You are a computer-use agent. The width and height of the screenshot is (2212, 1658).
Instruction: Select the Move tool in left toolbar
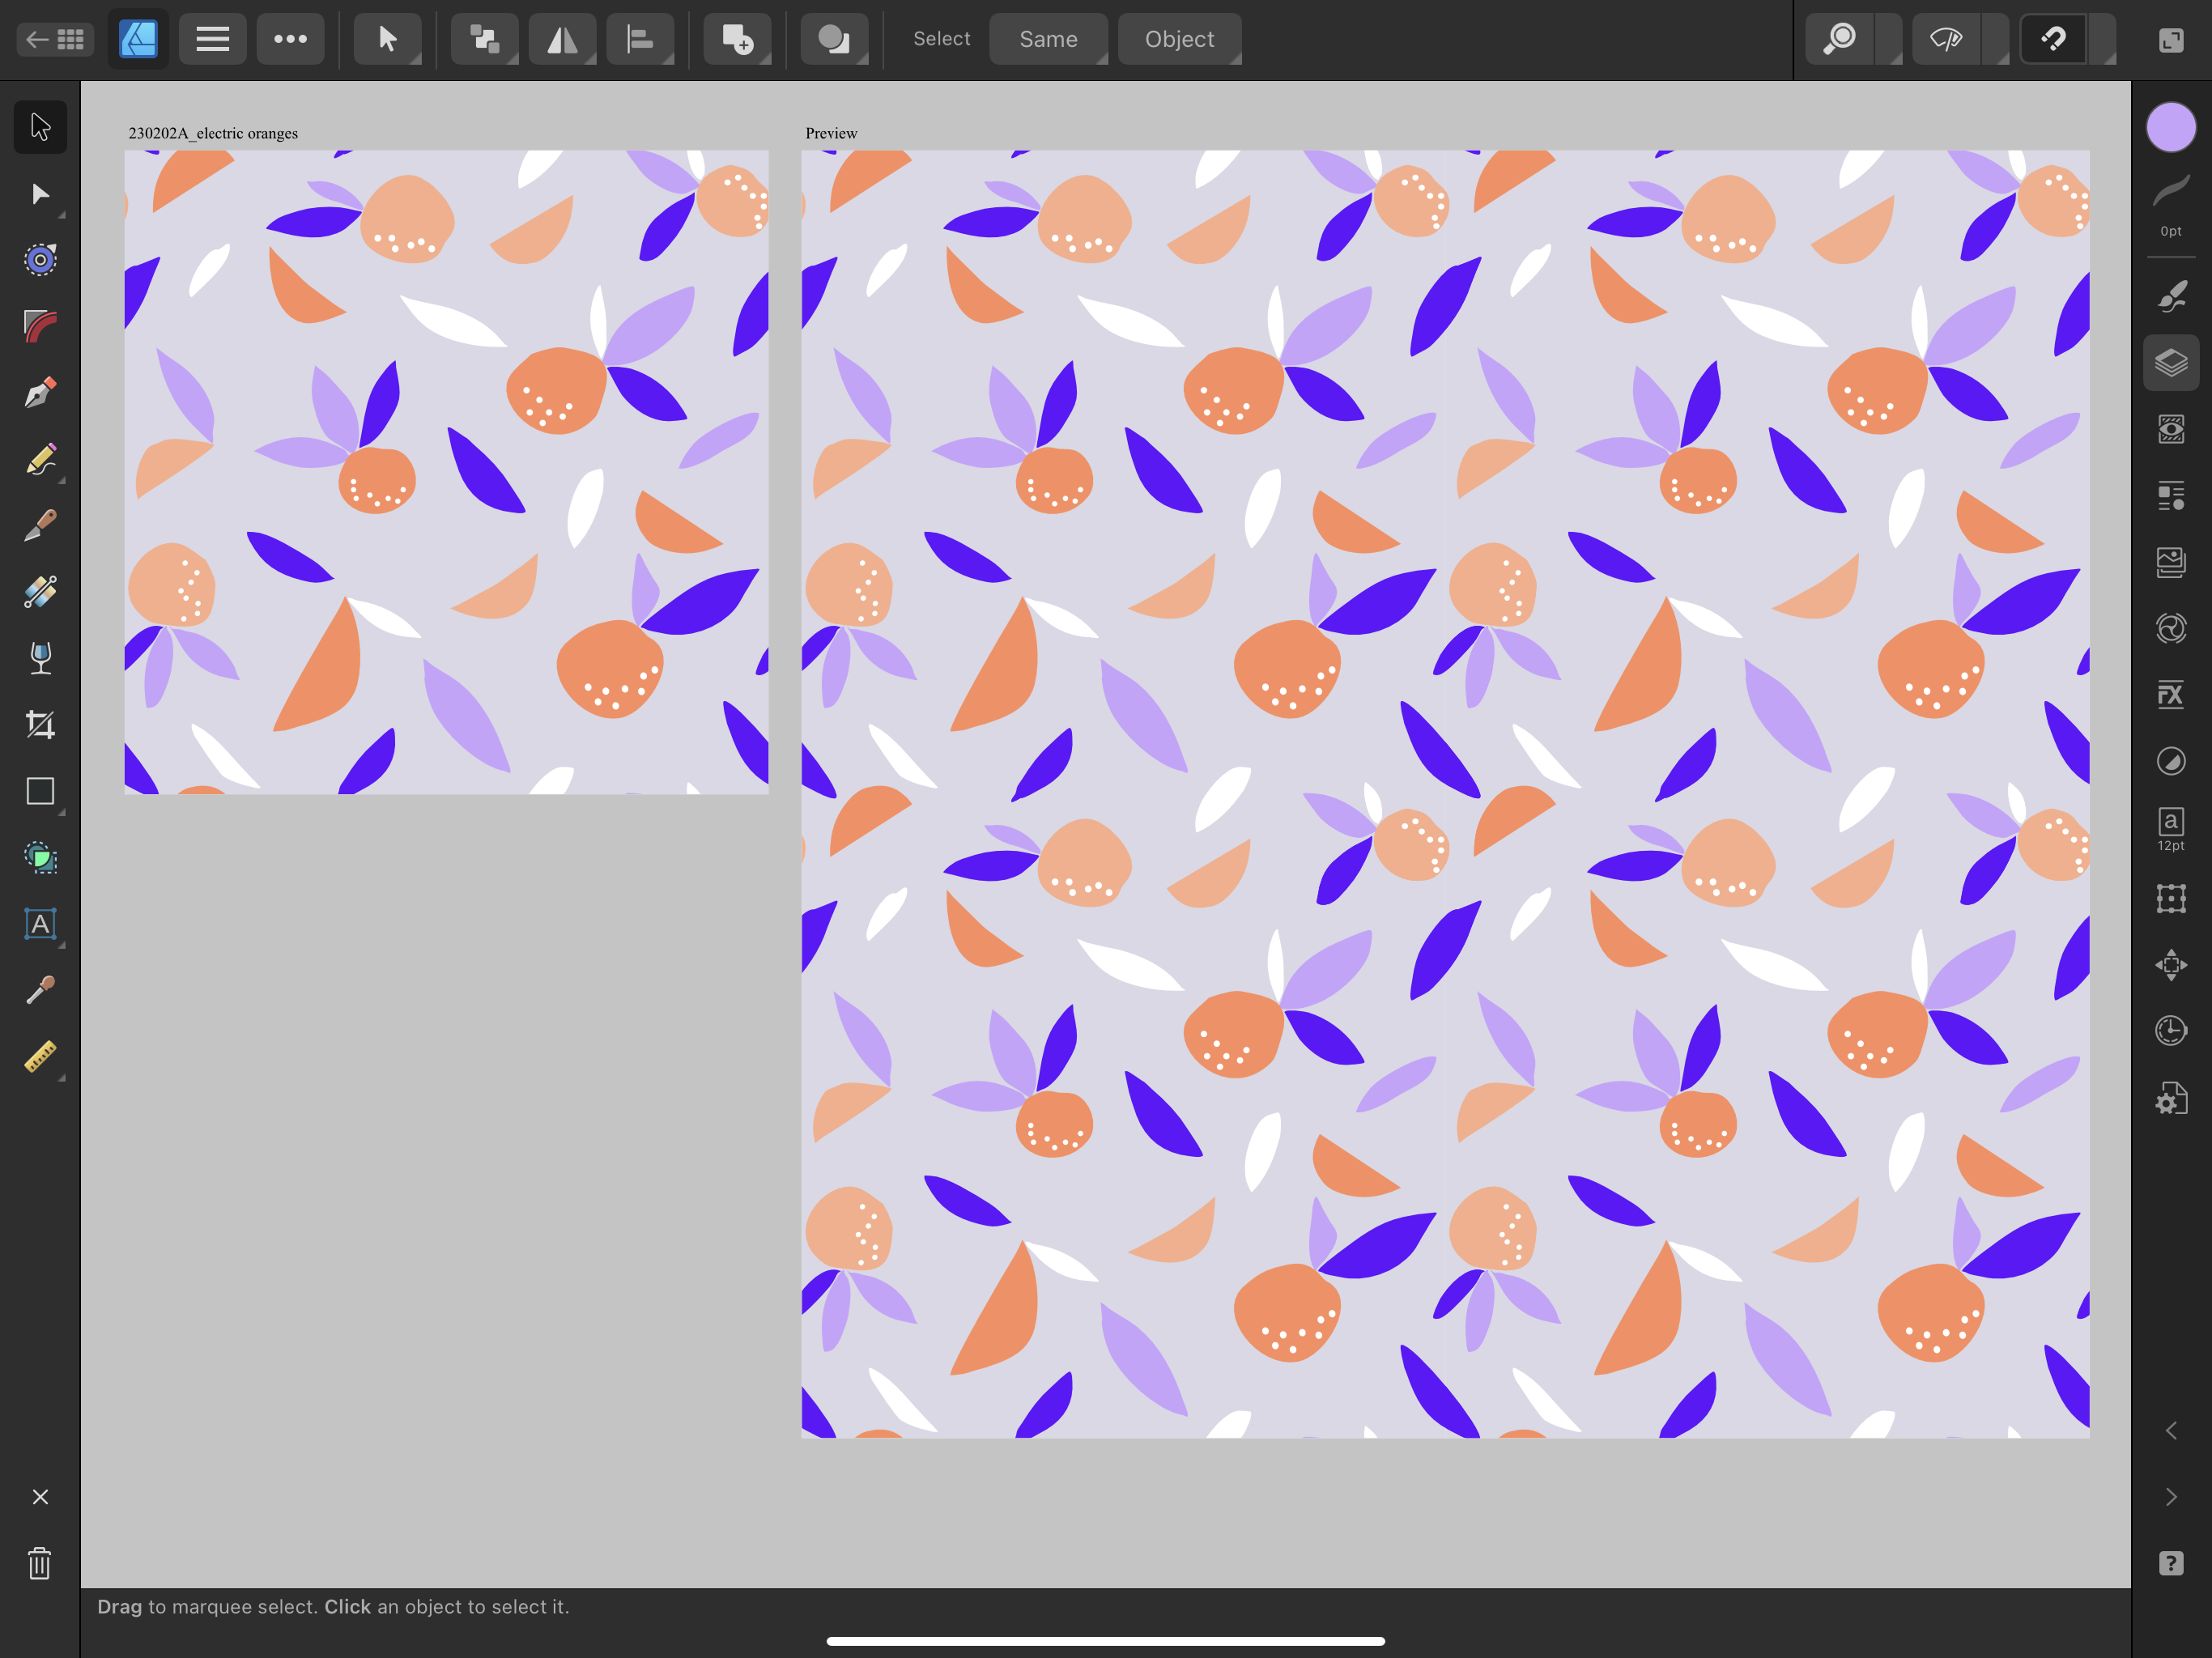click(40, 127)
